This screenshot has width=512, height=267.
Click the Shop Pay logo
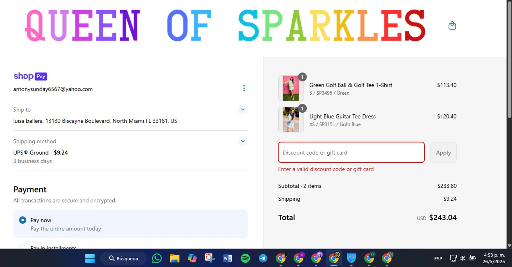click(30, 76)
